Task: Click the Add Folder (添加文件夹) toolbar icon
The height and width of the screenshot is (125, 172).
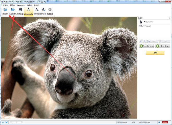Action: (13, 10)
